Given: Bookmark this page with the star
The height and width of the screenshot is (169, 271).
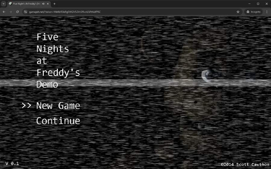Looking at the screenshot, I should (238, 12).
